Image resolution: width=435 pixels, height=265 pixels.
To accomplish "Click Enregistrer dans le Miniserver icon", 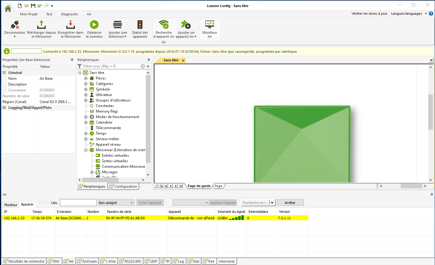I will pos(71,25).
